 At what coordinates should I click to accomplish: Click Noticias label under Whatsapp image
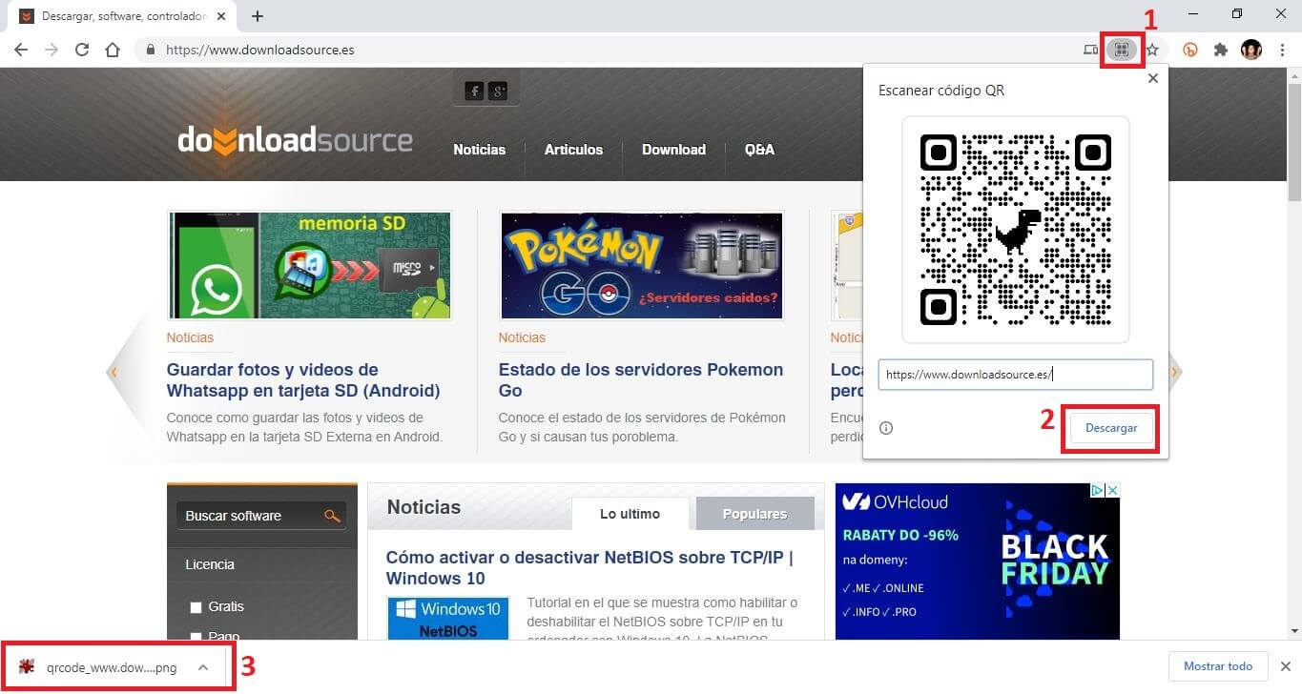[x=190, y=337]
